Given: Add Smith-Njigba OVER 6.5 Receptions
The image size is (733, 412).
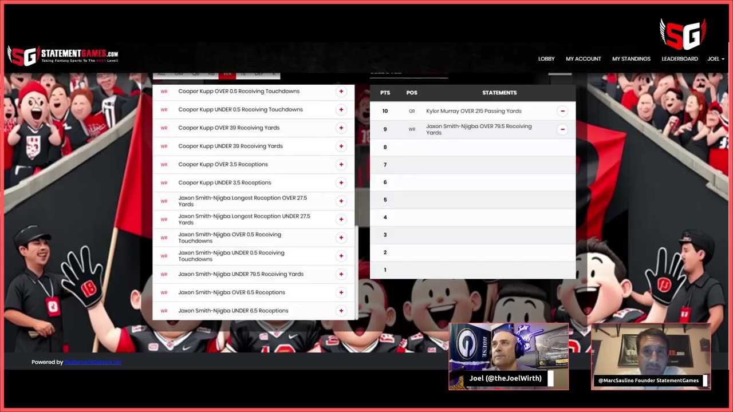Looking at the screenshot, I should (x=341, y=293).
